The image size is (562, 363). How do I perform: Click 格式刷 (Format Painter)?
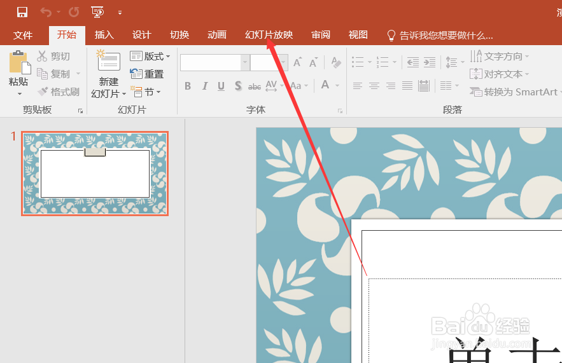click(x=59, y=92)
